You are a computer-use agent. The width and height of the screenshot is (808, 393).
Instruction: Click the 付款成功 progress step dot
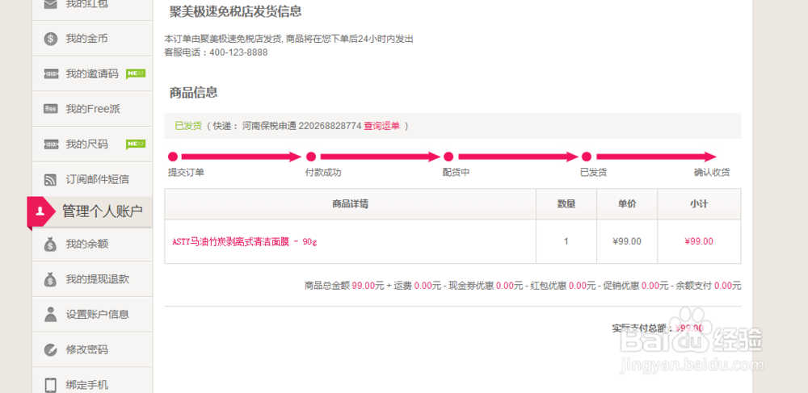coord(311,157)
